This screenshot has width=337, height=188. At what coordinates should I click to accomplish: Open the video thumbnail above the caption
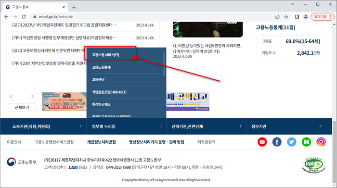coord(207,29)
